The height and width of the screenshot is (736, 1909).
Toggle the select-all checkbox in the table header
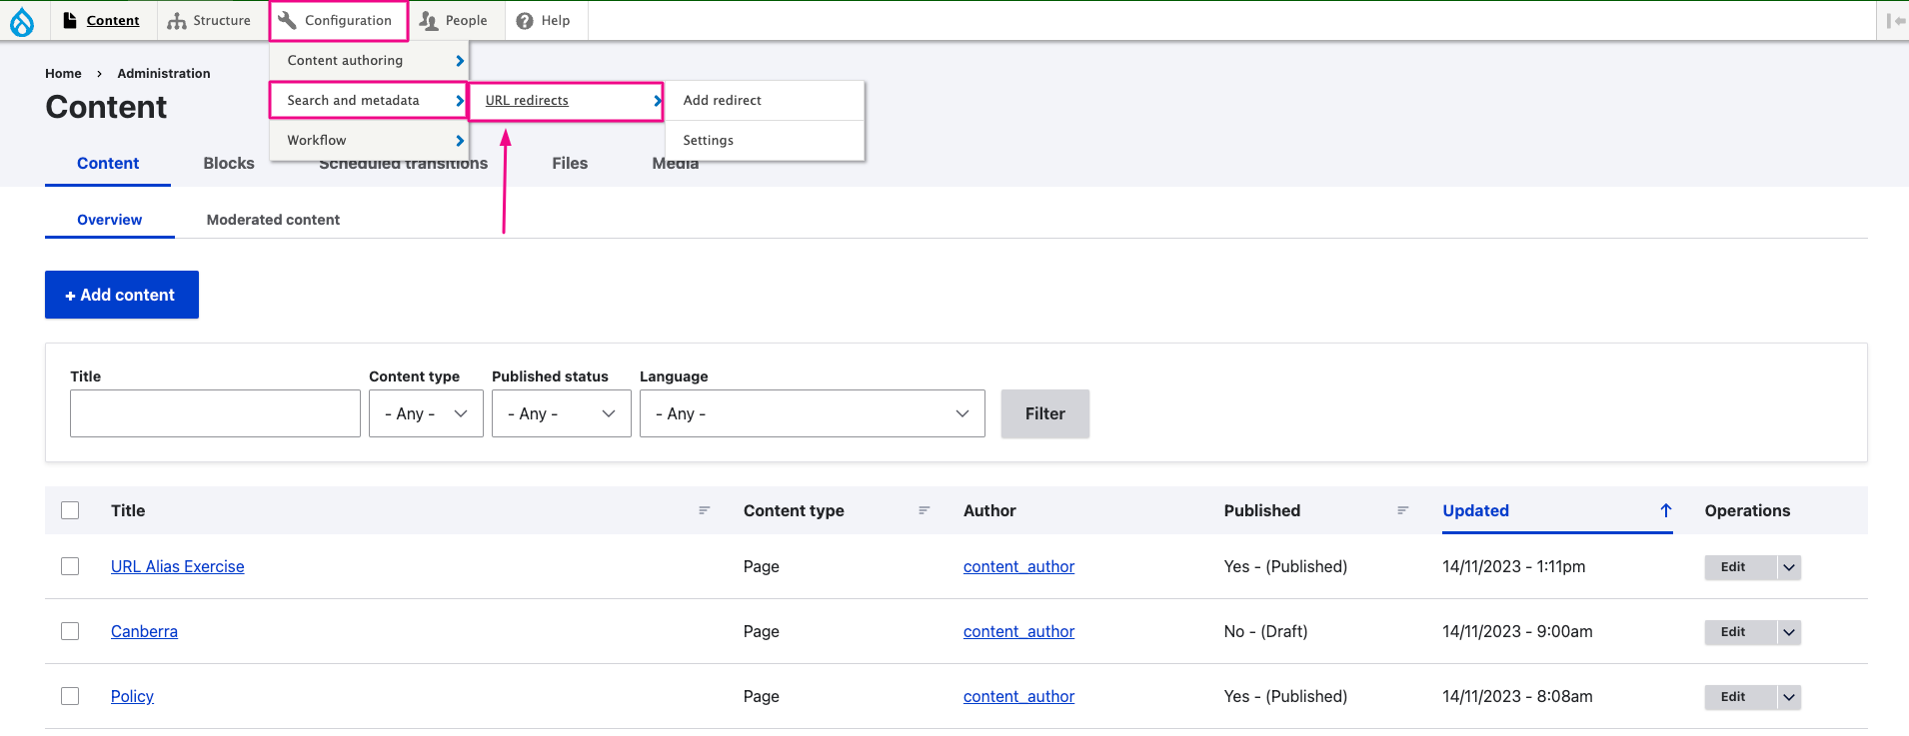pos(70,510)
